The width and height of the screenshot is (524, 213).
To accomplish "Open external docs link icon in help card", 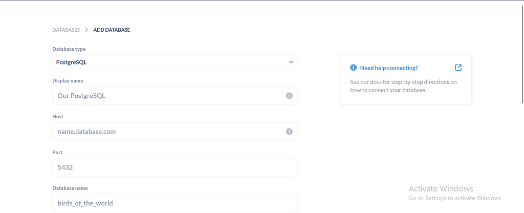I will (x=458, y=68).
